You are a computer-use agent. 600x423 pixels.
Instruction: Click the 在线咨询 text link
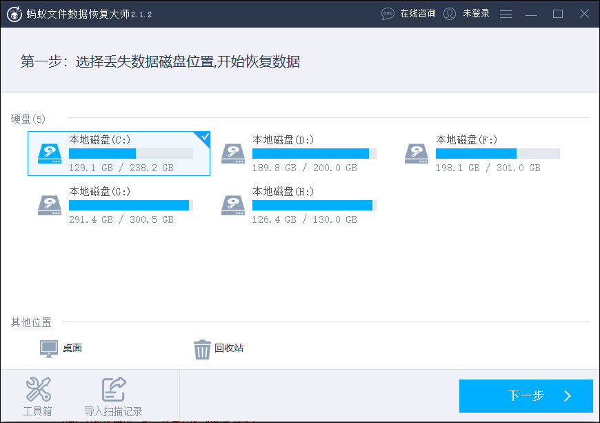(418, 13)
